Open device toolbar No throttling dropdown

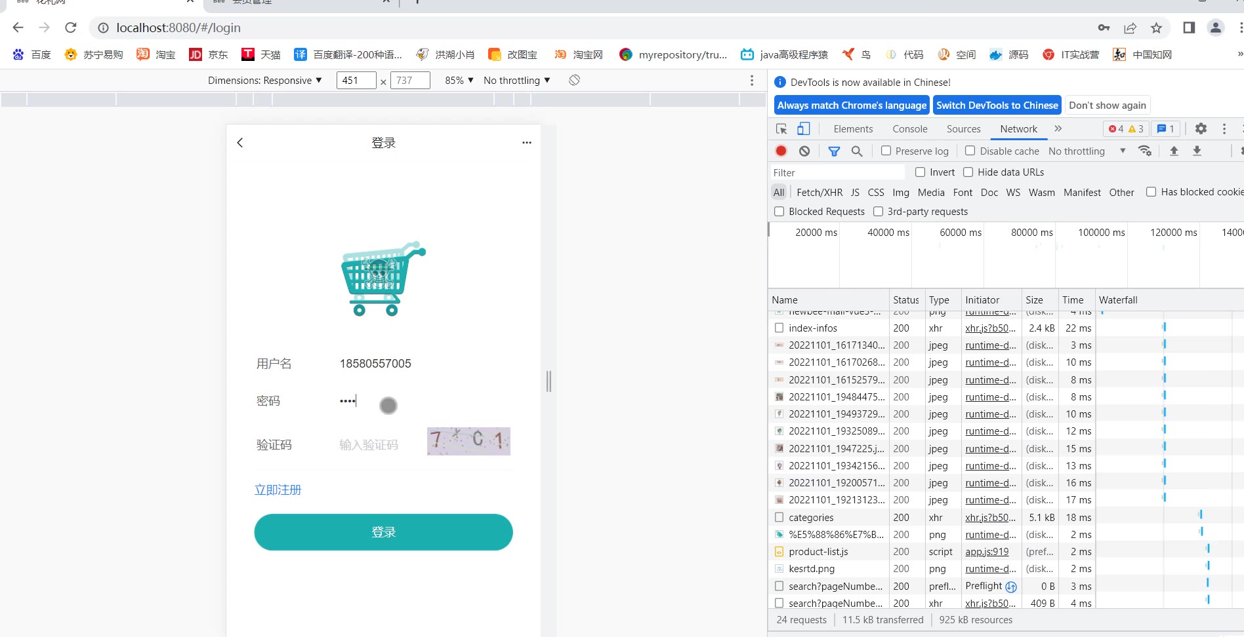tap(517, 80)
